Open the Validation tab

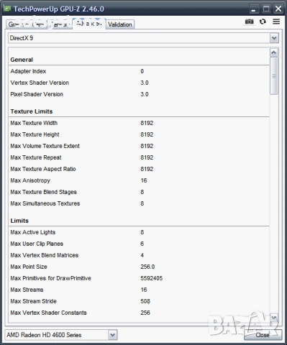(120, 24)
